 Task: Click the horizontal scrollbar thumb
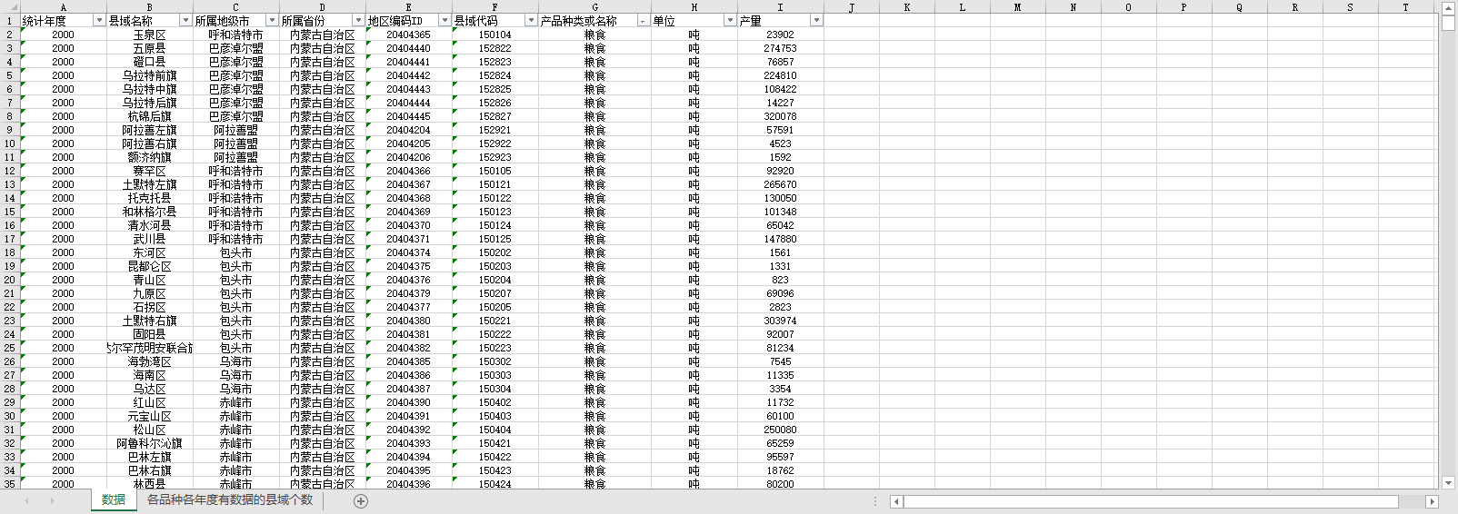tap(1151, 501)
